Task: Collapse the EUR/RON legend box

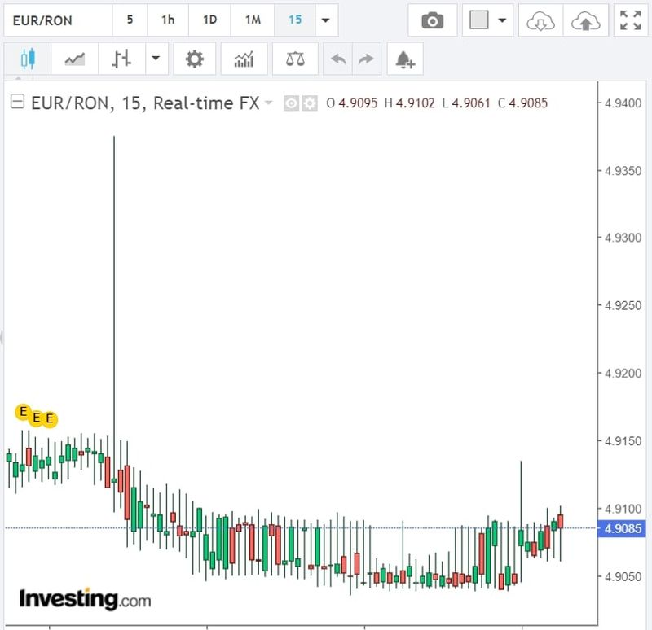Action: 16,103
